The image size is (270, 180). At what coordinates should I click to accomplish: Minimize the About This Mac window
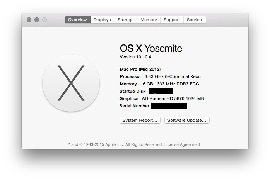coord(37,20)
